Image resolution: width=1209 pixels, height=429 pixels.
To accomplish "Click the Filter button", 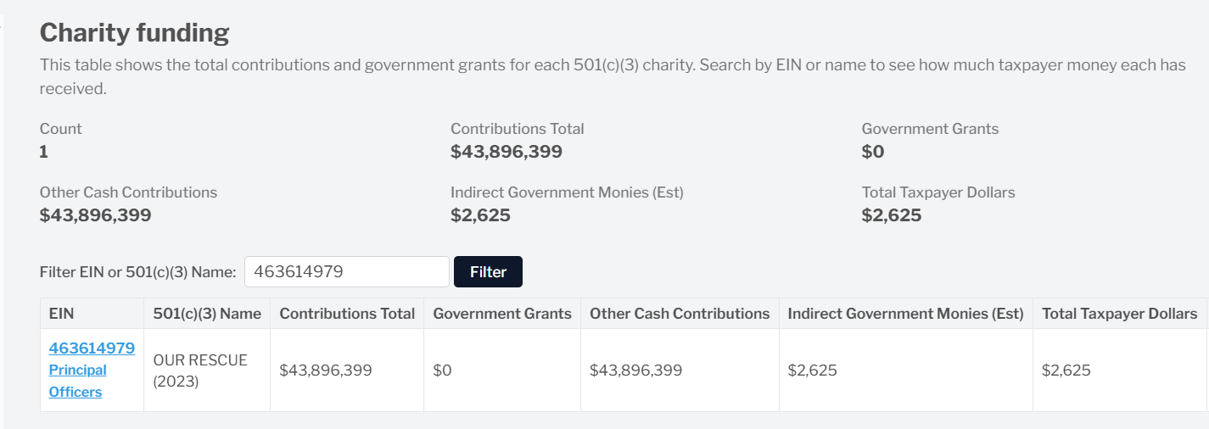I will pyautogui.click(x=488, y=272).
